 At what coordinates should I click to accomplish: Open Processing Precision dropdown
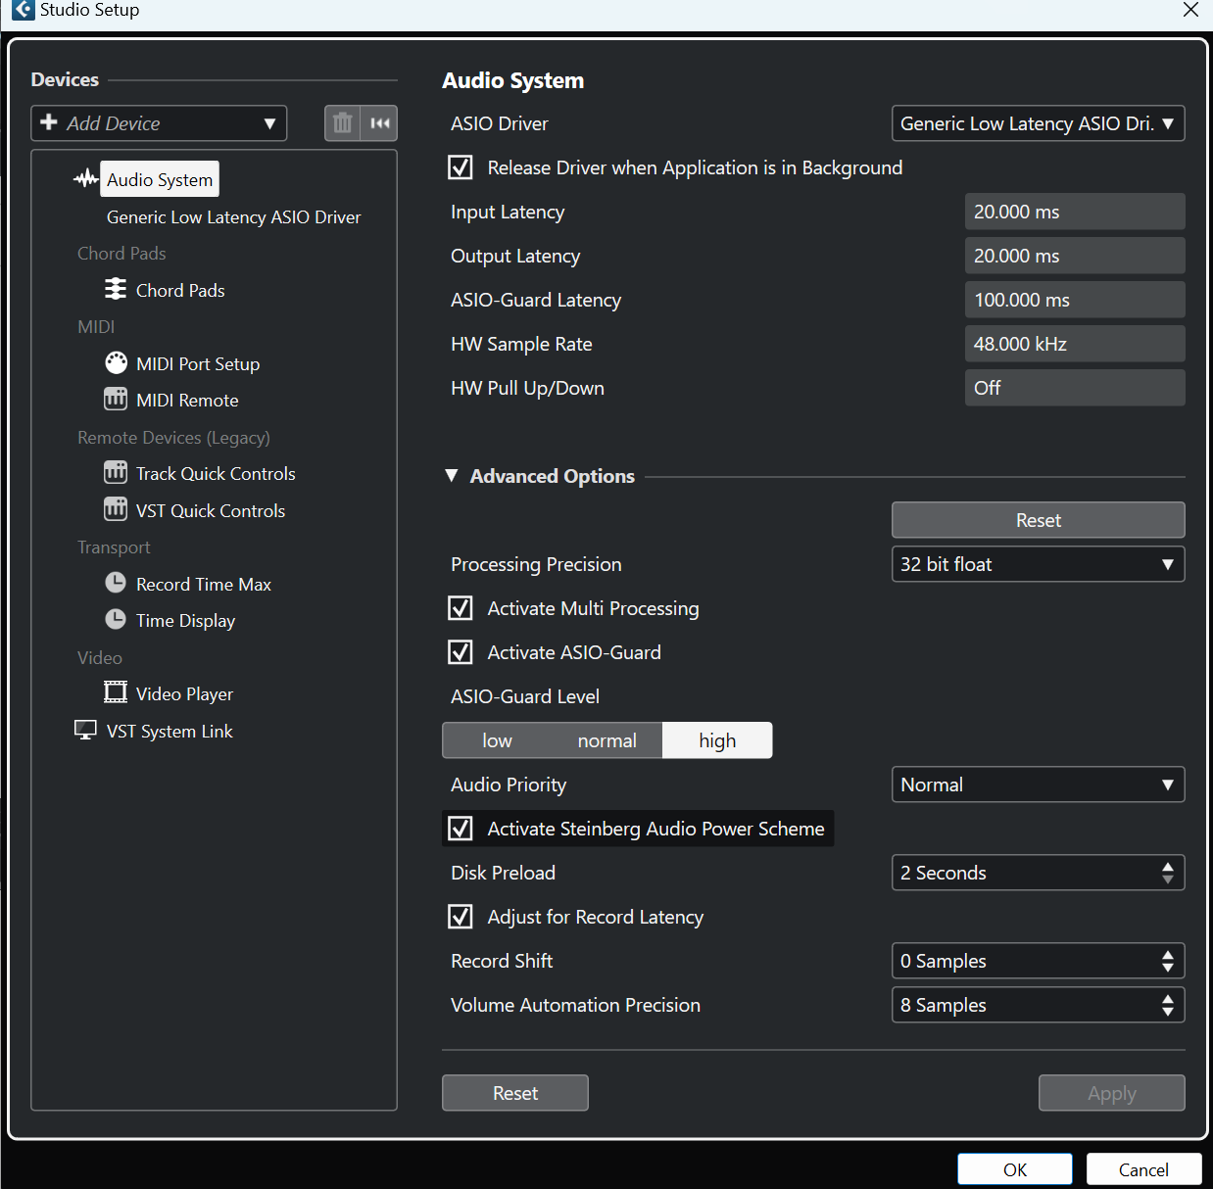click(x=1038, y=564)
